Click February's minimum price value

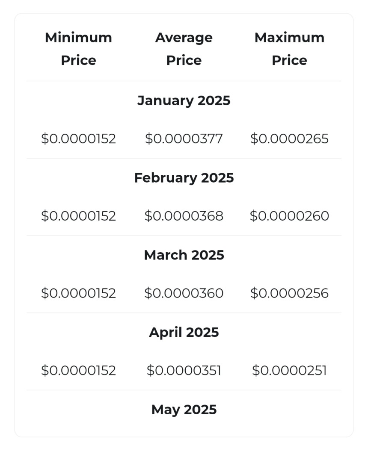[x=78, y=216]
